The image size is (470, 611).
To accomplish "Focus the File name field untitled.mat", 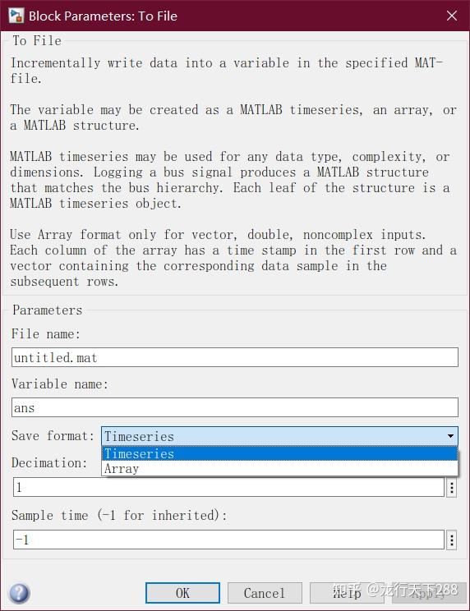I will pyautogui.click(x=235, y=357).
